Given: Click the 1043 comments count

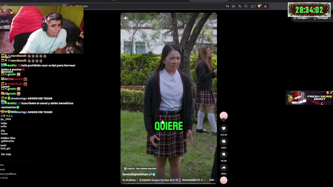Looking at the screenshot, I should click(x=223, y=148).
